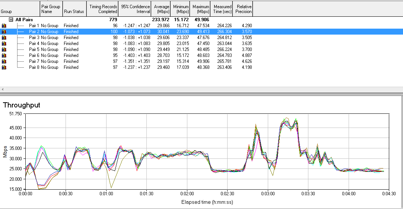Sort by Timing Records Completed header
The height and width of the screenshot is (209, 403).
pos(102,9)
